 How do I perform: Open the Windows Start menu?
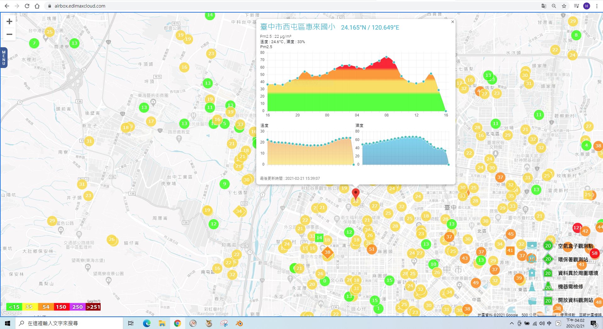point(8,323)
